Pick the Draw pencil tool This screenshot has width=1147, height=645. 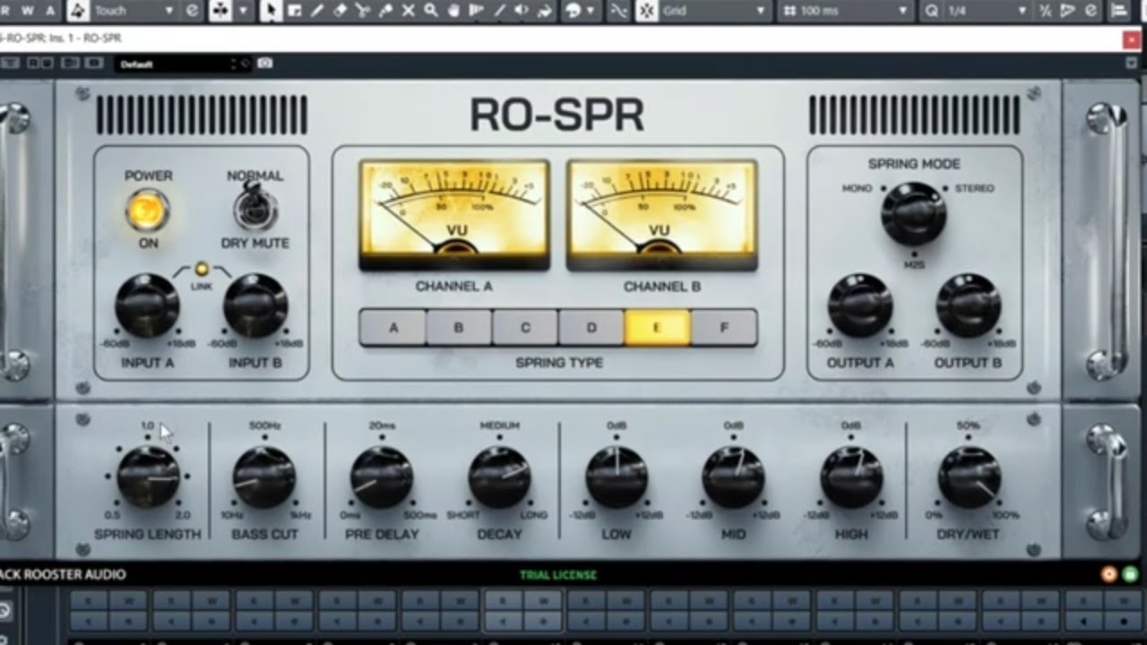click(x=317, y=11)
